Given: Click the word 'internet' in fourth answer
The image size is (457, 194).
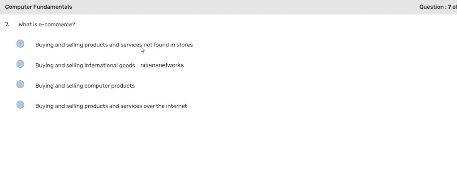Looking at the screenshot, I should coord(176,106).
